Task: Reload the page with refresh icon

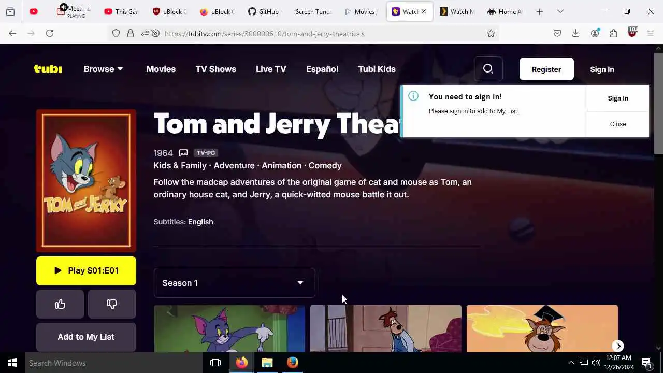Action: point(50,33)
